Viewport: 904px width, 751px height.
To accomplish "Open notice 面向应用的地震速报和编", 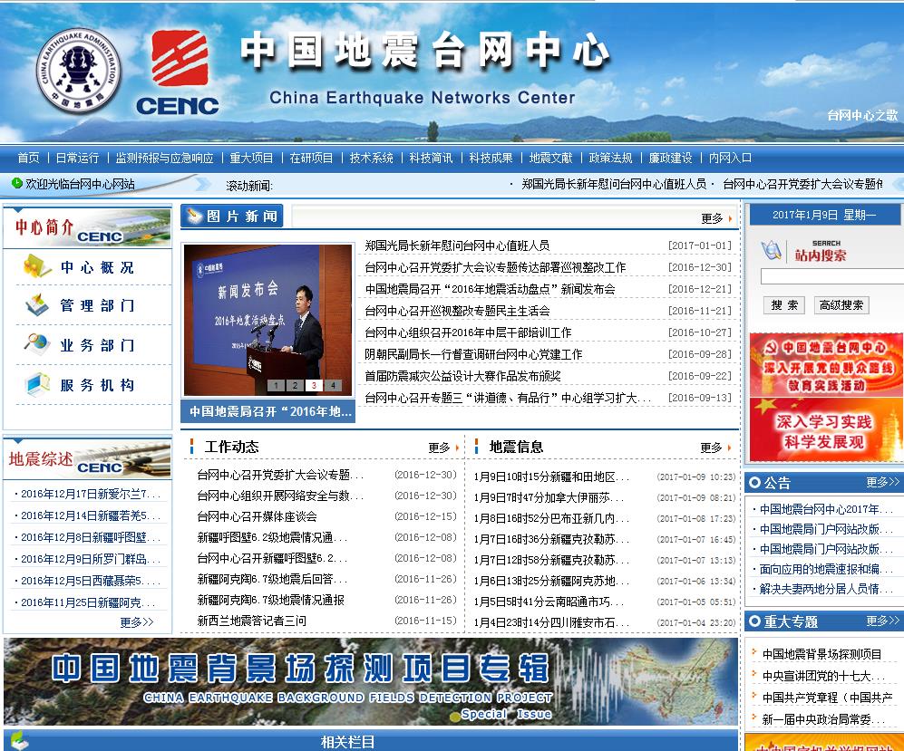I will [826, 569].
